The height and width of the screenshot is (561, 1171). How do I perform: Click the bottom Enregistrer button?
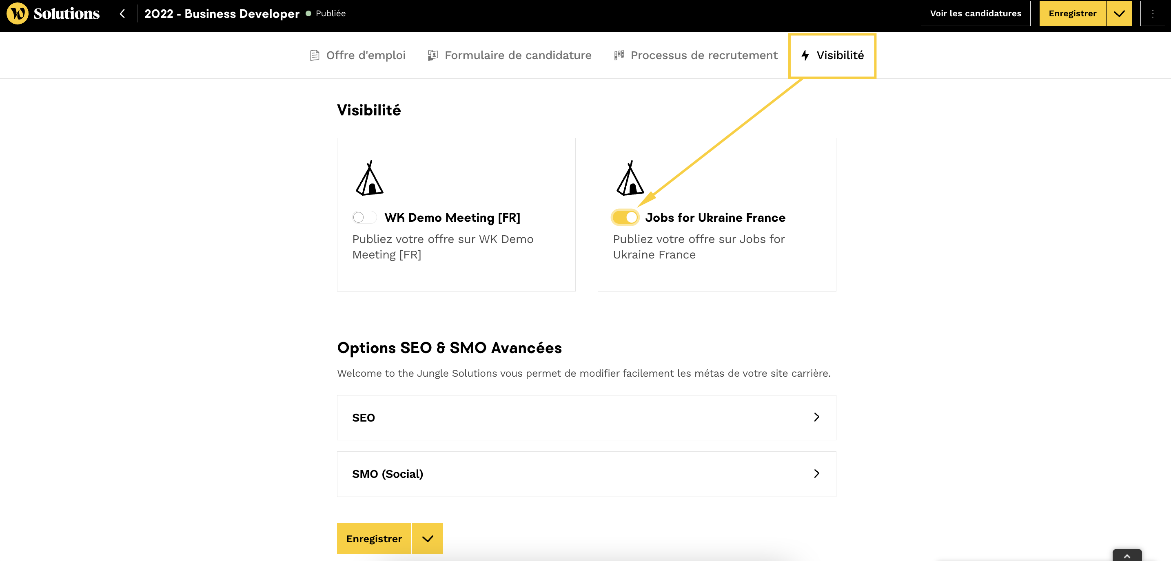(374, 539)
